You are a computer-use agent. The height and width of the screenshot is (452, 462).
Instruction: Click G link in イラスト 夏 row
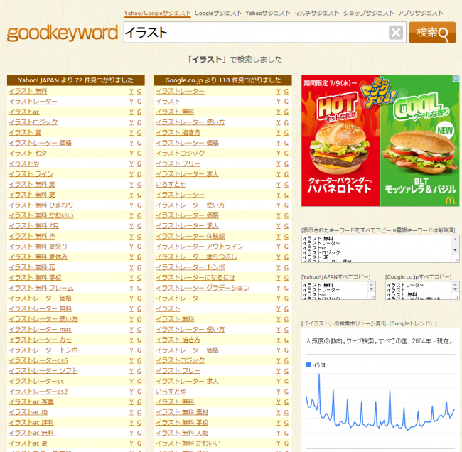(x=139, y=133)
